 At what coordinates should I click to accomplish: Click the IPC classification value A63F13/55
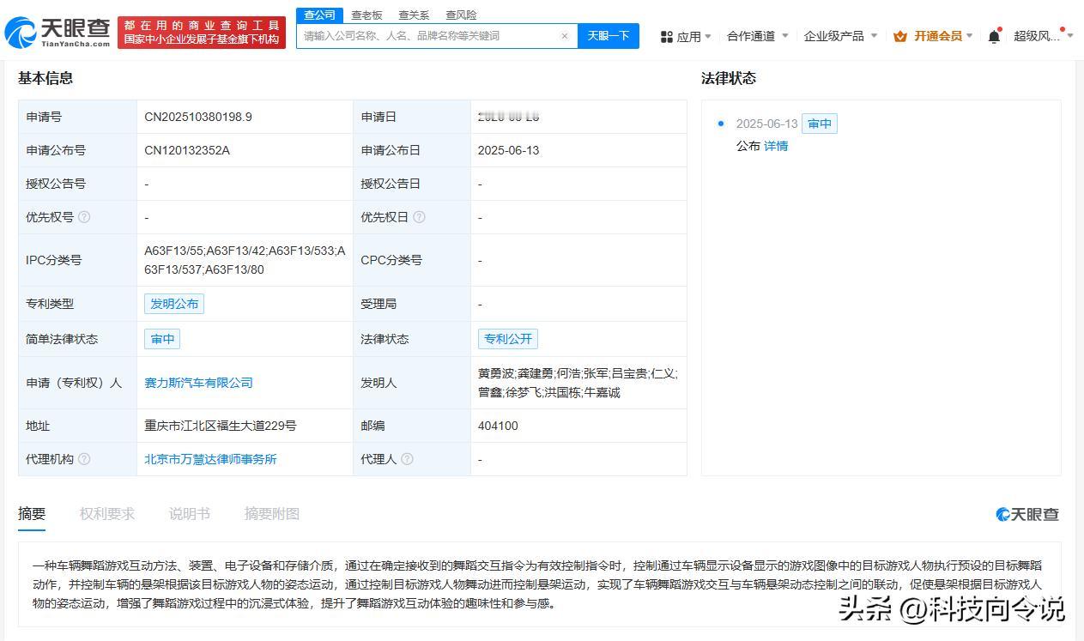tap(245, 260)
